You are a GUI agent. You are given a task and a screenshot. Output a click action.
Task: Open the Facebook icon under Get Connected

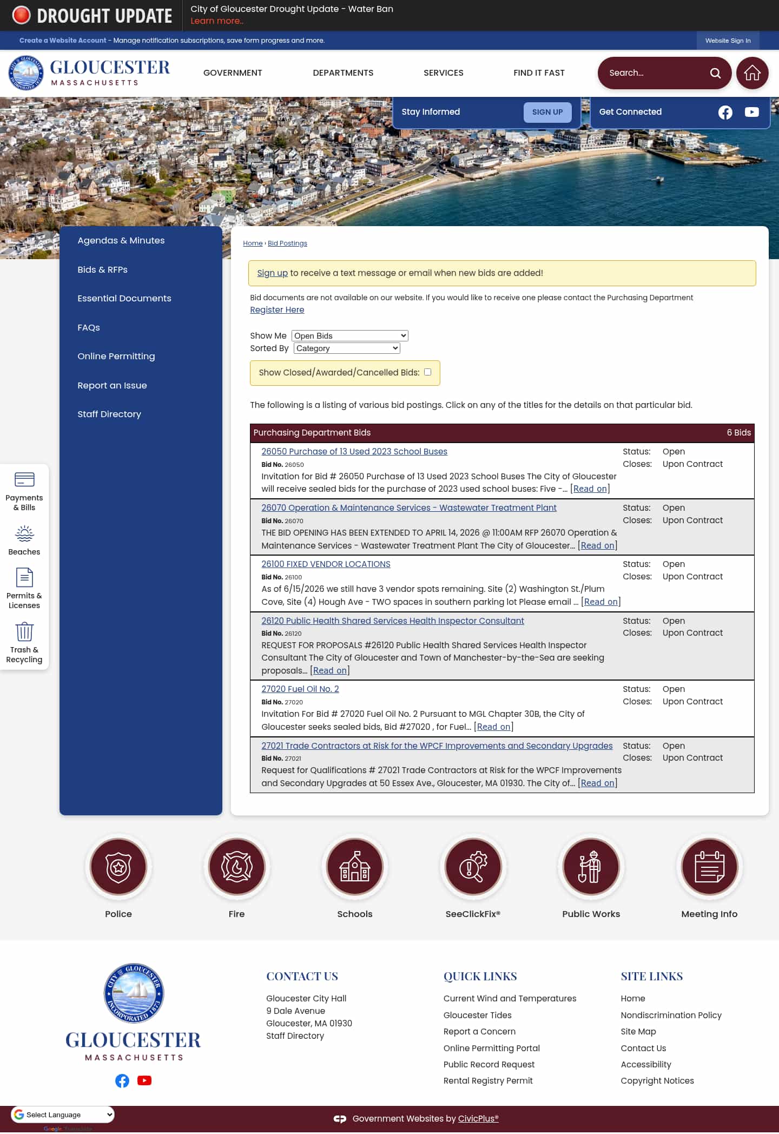[x=725, y=112]
